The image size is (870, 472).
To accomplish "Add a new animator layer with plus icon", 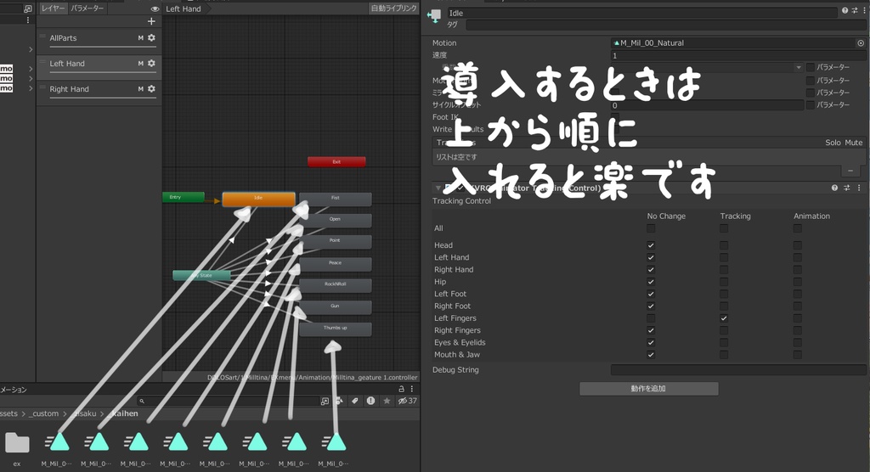I will click(151, 21).
